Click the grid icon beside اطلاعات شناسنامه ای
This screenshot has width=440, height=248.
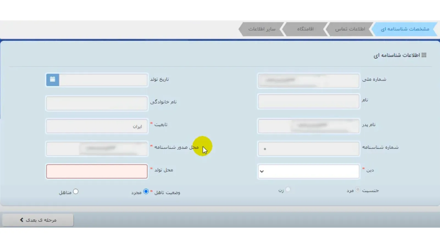tap(424, 55)
